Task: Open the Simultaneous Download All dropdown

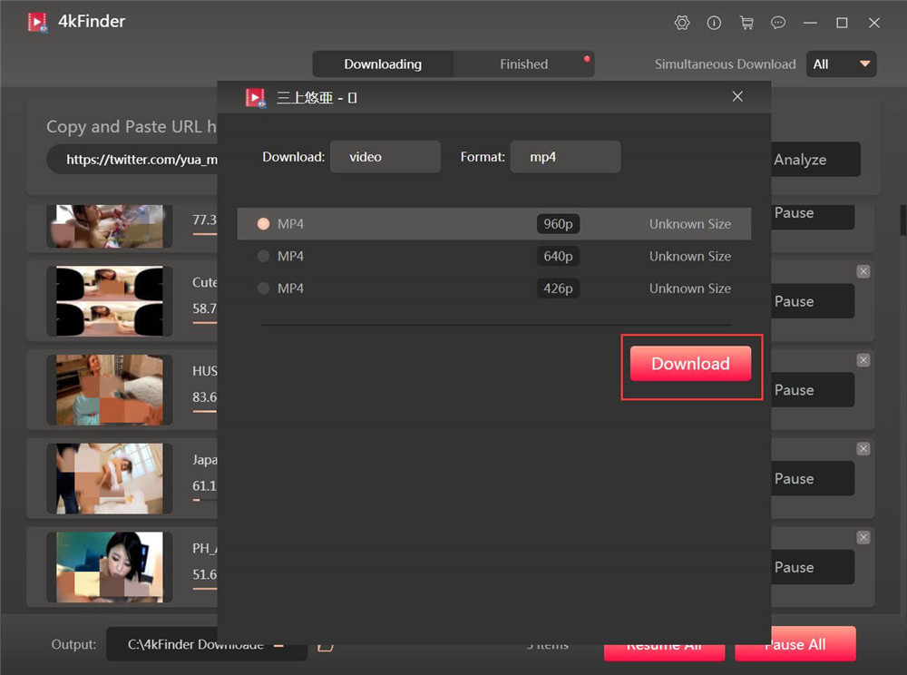Action: point(841,64)
